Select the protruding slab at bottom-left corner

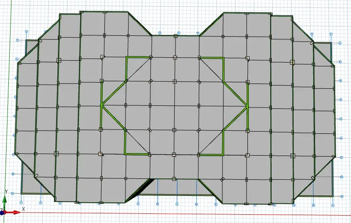[x=27, y=183]
